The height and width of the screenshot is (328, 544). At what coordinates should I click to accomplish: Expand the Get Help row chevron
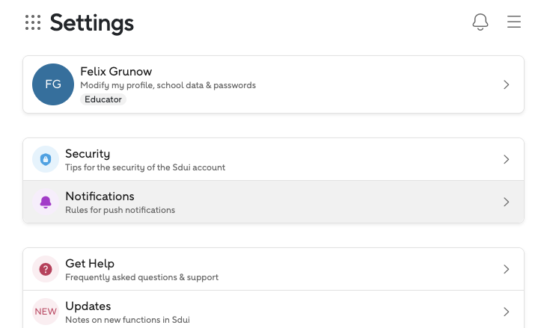point(507,269)
